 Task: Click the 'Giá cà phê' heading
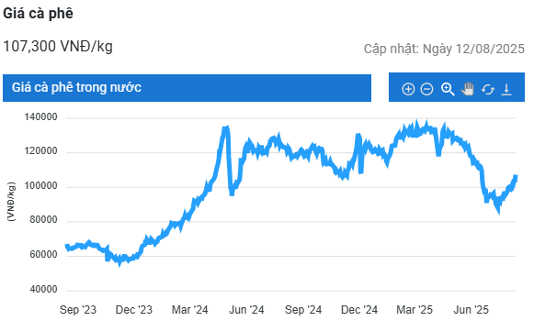(39, 14)
